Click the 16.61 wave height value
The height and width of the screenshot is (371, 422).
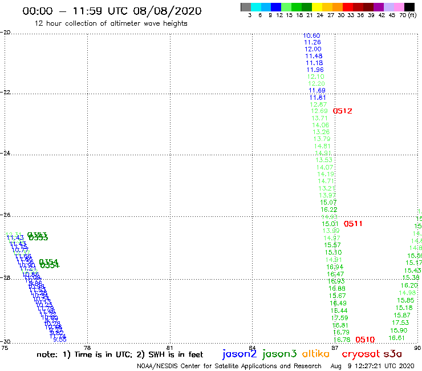coord(397,338)
